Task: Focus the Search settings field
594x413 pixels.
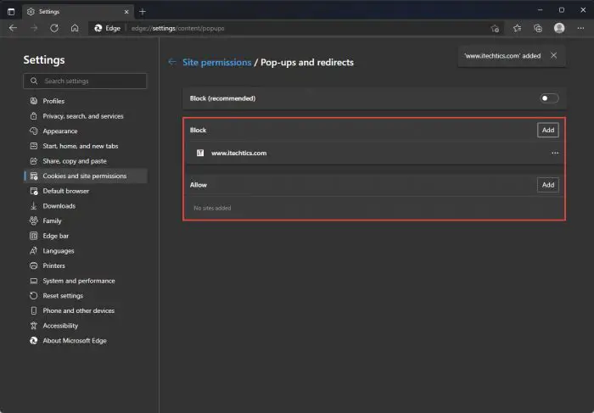Action: click(85, 81)
